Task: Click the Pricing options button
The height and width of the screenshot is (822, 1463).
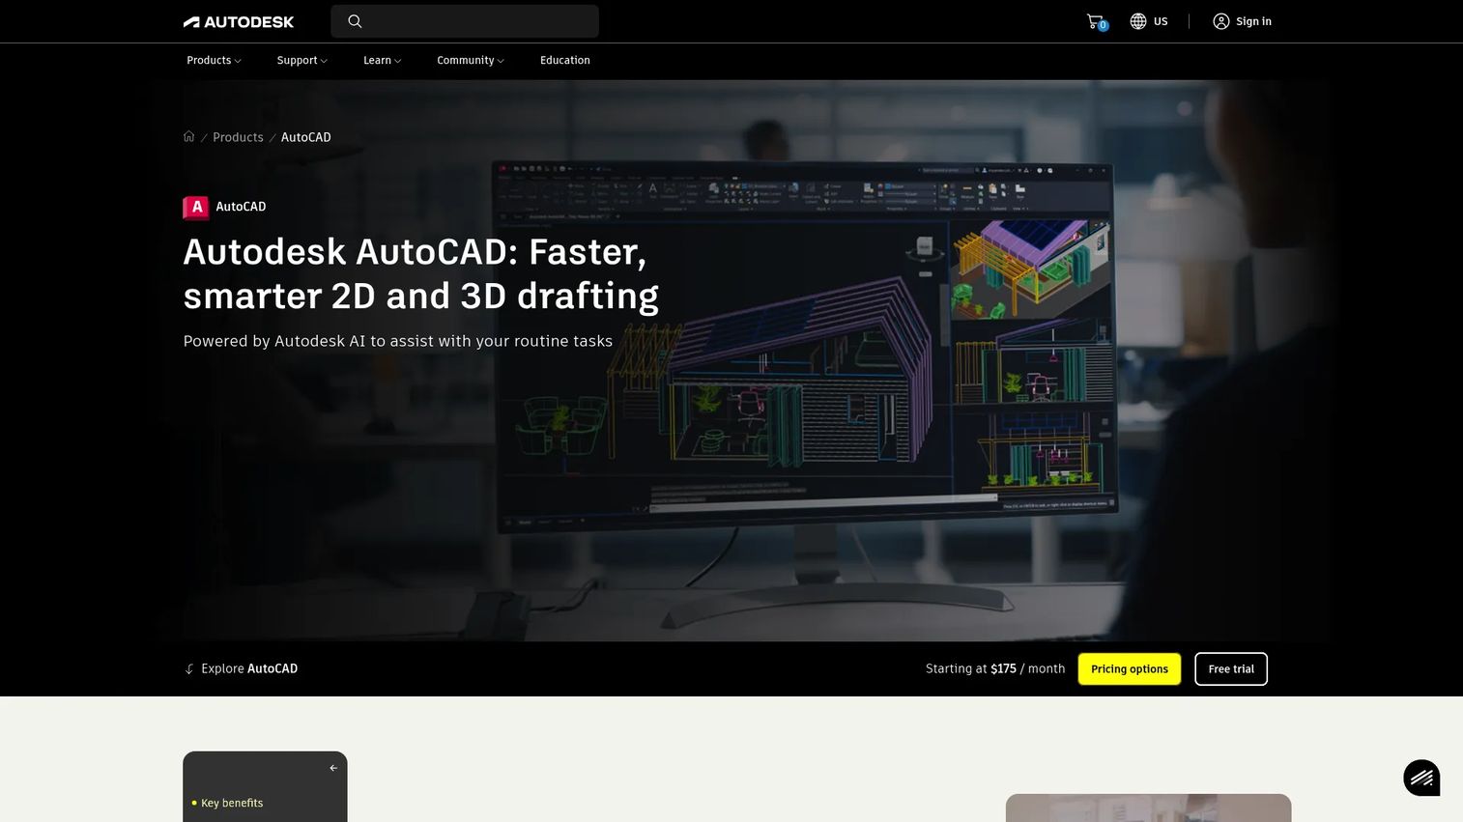Action: point(1130,668)
